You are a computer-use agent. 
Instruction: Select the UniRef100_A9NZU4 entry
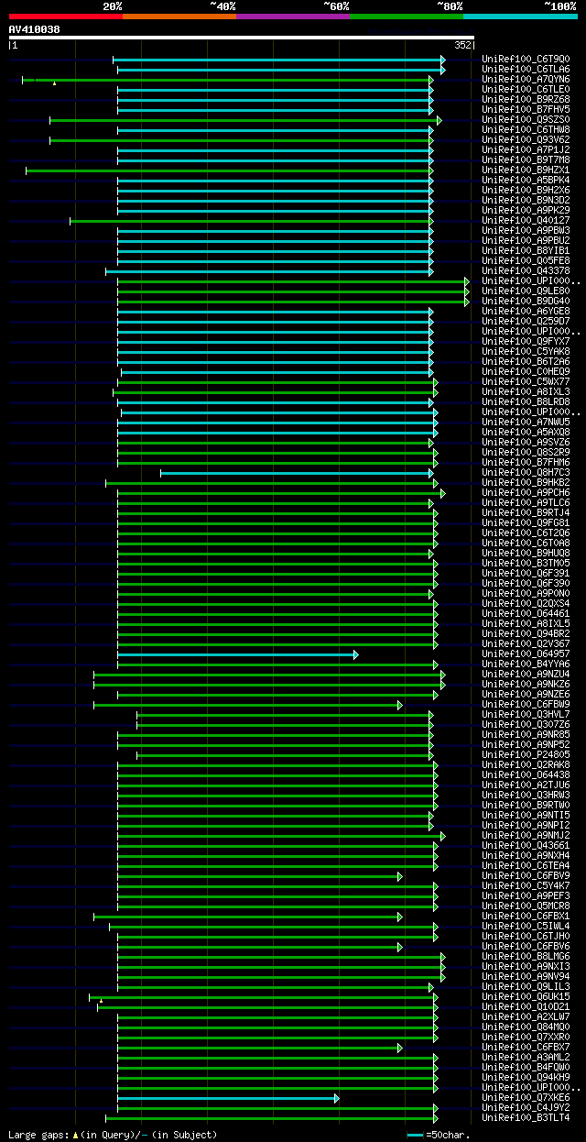point(526,675)
